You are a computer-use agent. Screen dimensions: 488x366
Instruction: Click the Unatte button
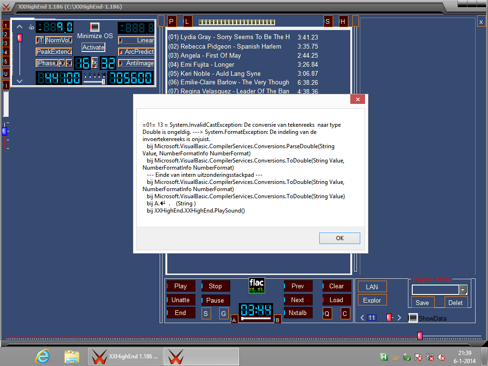181,300
